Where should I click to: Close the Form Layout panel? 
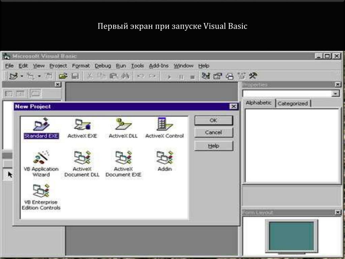pyautogui.click(x=338, y=212)
